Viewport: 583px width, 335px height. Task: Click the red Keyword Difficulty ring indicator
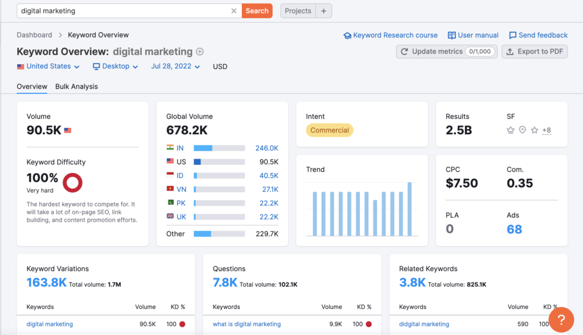(x=72, y=183)
